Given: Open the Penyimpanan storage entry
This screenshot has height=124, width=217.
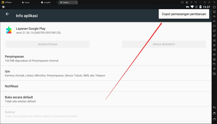Looking at the screenshot, I should tap(106, 58).
